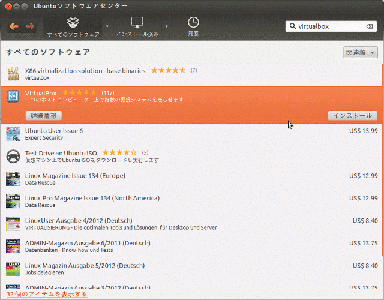This screenshot has width=384, height=300.
Task: Select the VirtualBox title text
Action: (x=41, y=93)
